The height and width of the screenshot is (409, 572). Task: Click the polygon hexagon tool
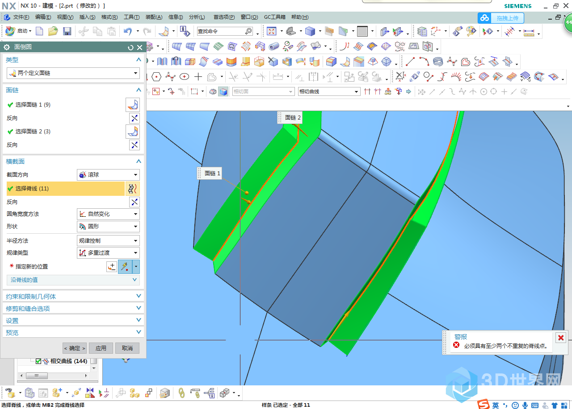(x=156, y=76)
